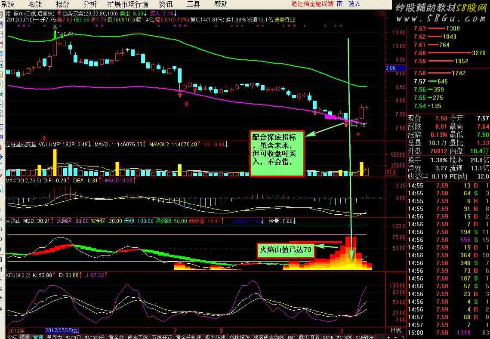The width and height of the screenshot is (490, 339).
Task: Switch to the 模板 tab at bottom
Action: (25, 337)
